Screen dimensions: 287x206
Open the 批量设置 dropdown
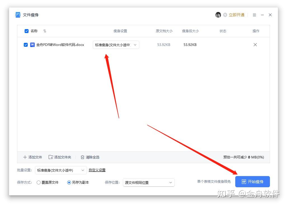tap(61, 170)
